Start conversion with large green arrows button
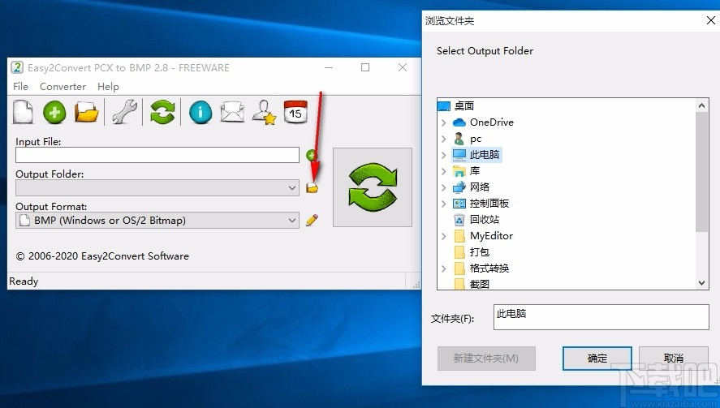This screenshot has height=408, width=720. tap(373, 187)
